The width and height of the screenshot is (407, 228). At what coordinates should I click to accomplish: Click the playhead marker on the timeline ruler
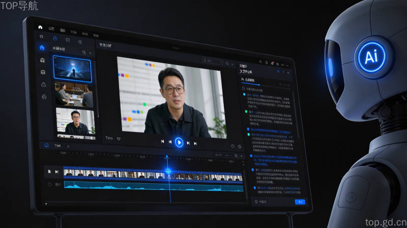click(167, 157)
